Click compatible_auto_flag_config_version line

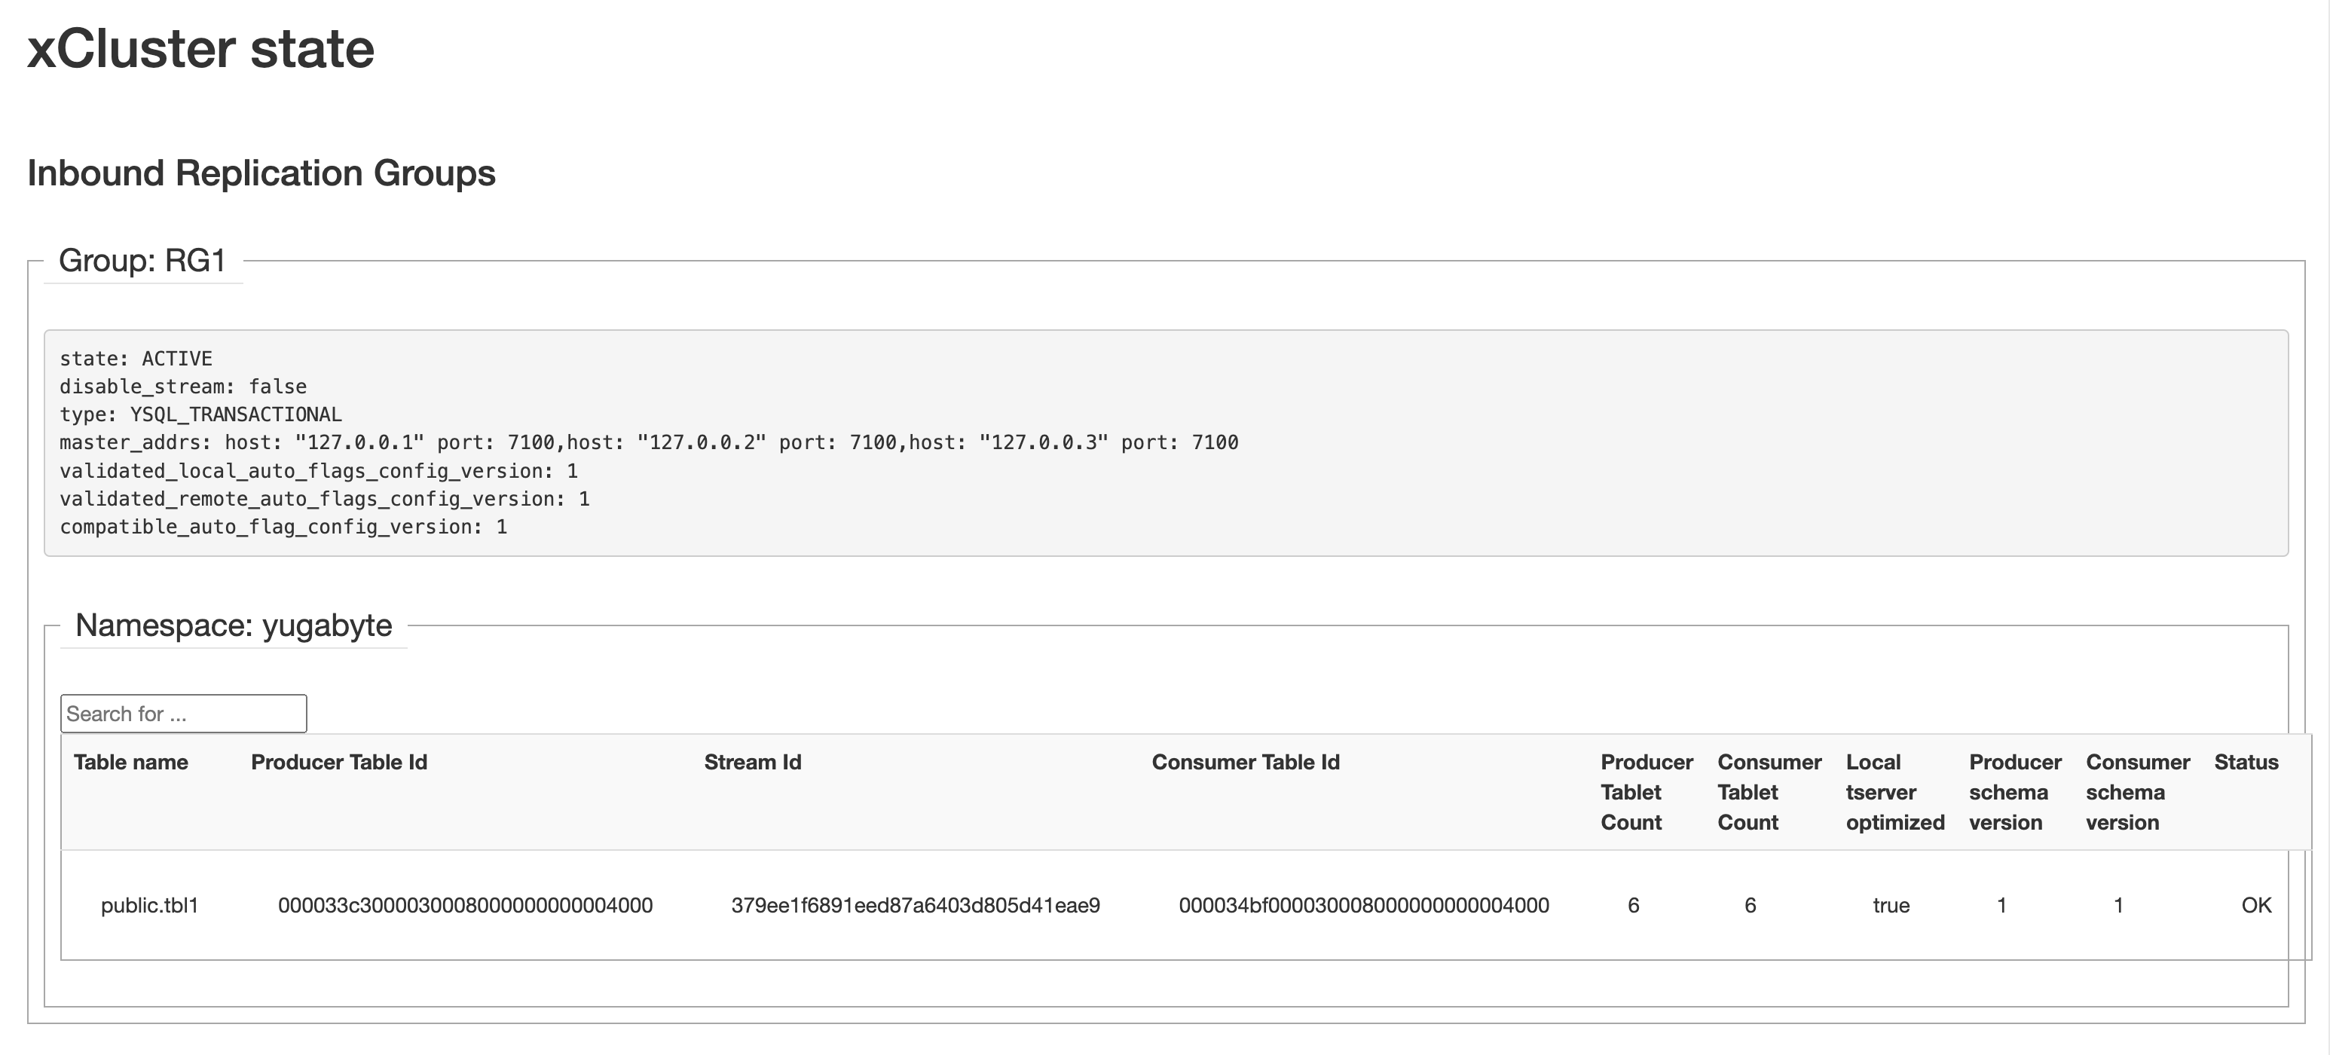pos(283,527)
